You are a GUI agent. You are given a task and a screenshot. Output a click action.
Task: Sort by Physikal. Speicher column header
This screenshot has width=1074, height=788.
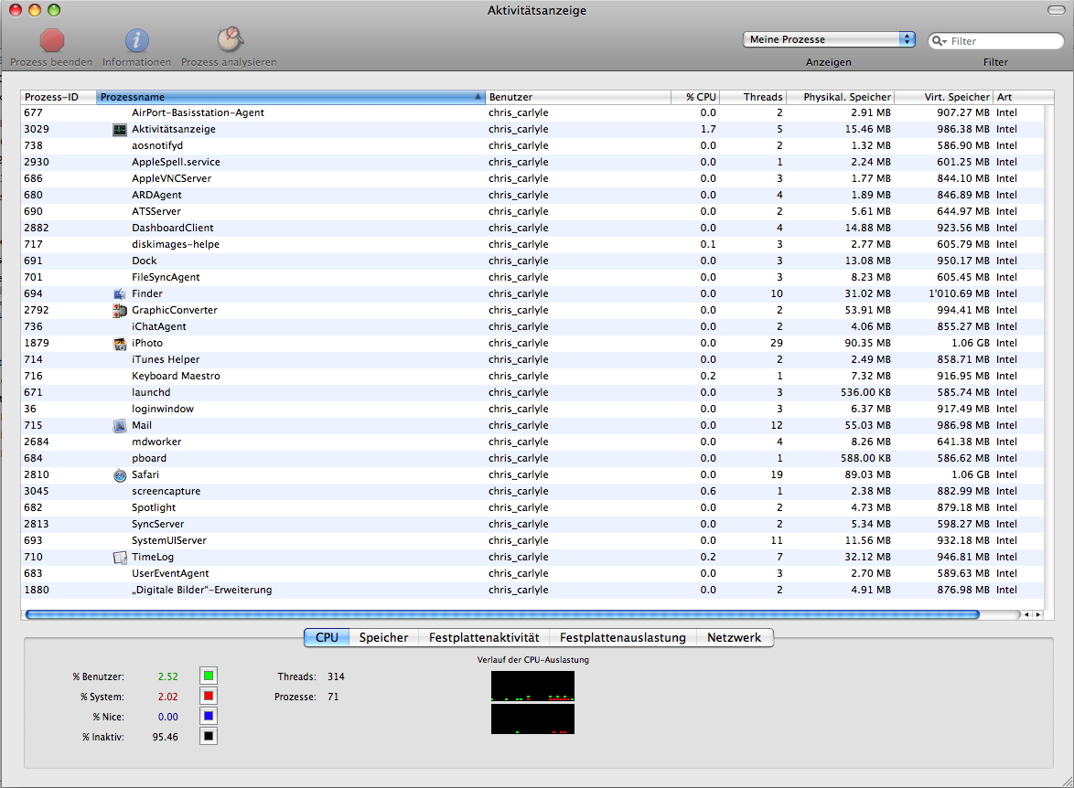coord(841,97)
